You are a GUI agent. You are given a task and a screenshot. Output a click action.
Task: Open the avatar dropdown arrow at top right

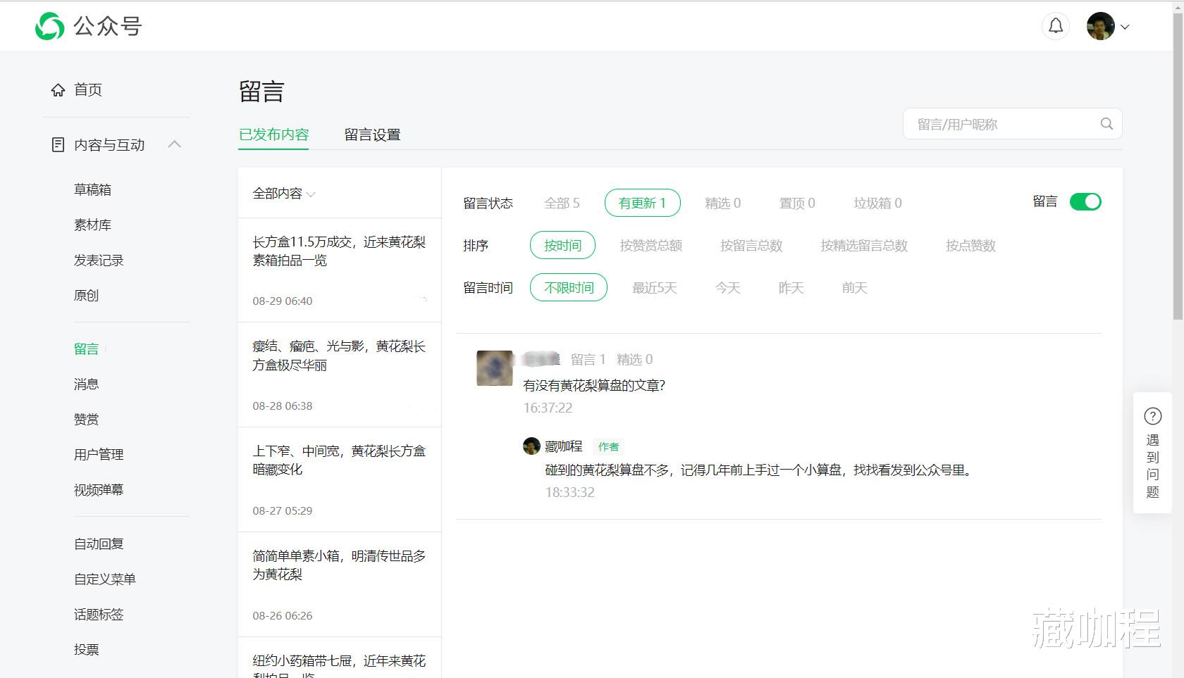(1126, 27)
